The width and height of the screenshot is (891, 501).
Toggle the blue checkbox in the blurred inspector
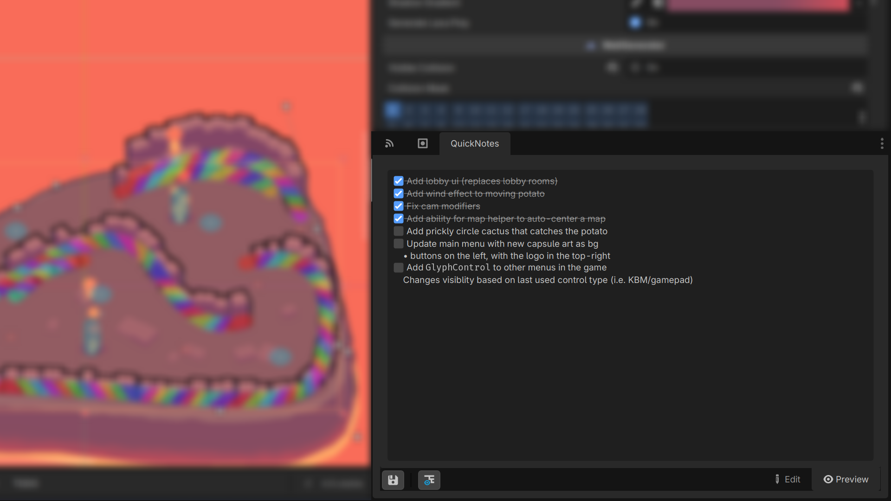[635, 22]
